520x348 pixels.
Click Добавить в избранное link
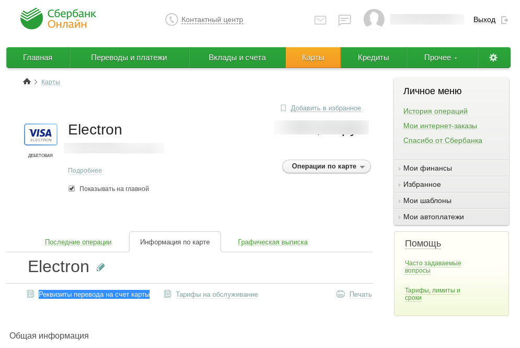click(326, 108)
